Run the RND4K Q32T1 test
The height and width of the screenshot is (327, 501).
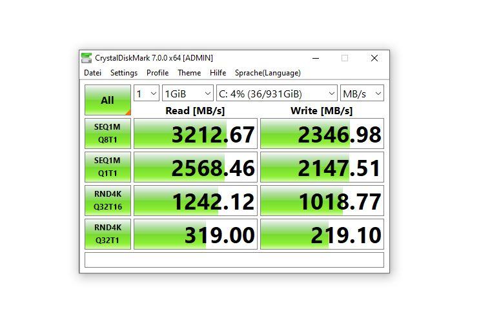point(108,234)
